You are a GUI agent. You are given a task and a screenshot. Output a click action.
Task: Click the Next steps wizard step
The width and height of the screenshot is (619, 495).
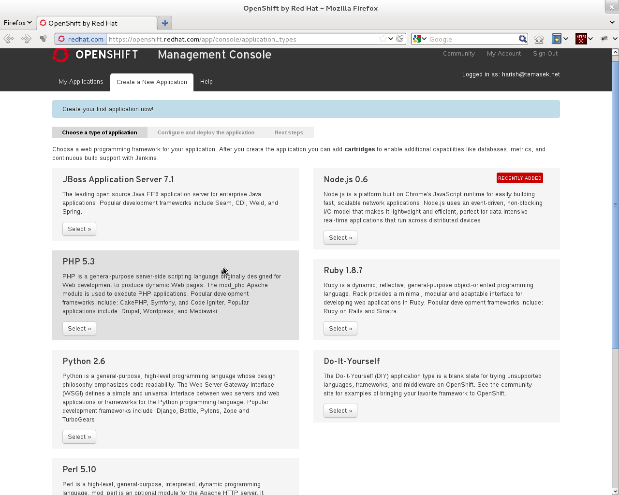tap(289, 132)
